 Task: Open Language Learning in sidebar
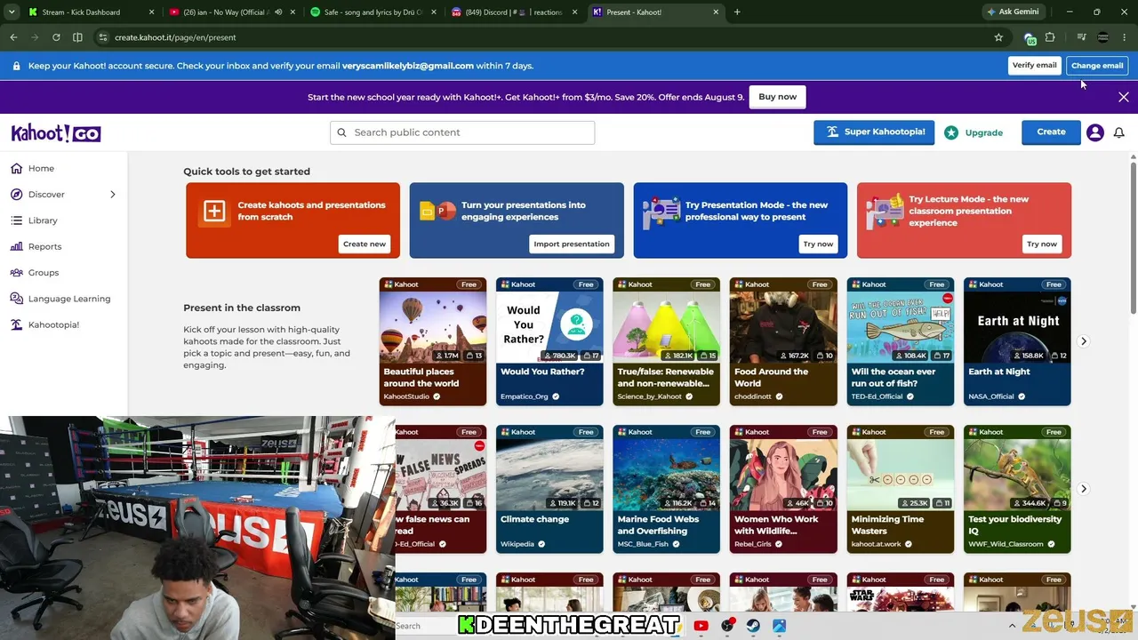pos(69,299)
